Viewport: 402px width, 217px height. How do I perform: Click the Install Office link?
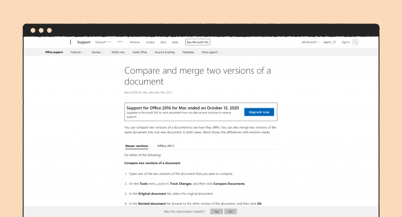click(140, 52)
